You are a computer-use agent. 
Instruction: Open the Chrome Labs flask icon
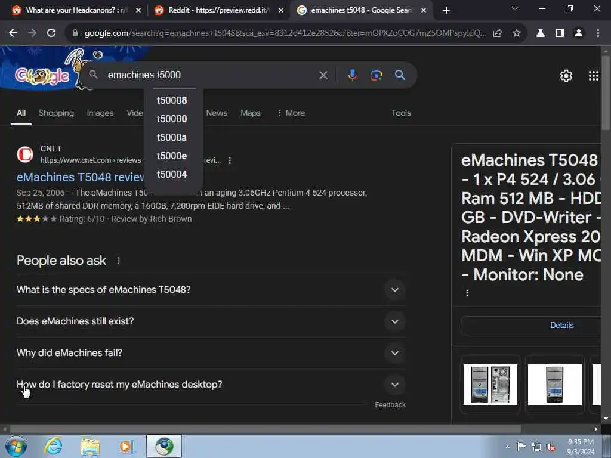pos(541,33)
